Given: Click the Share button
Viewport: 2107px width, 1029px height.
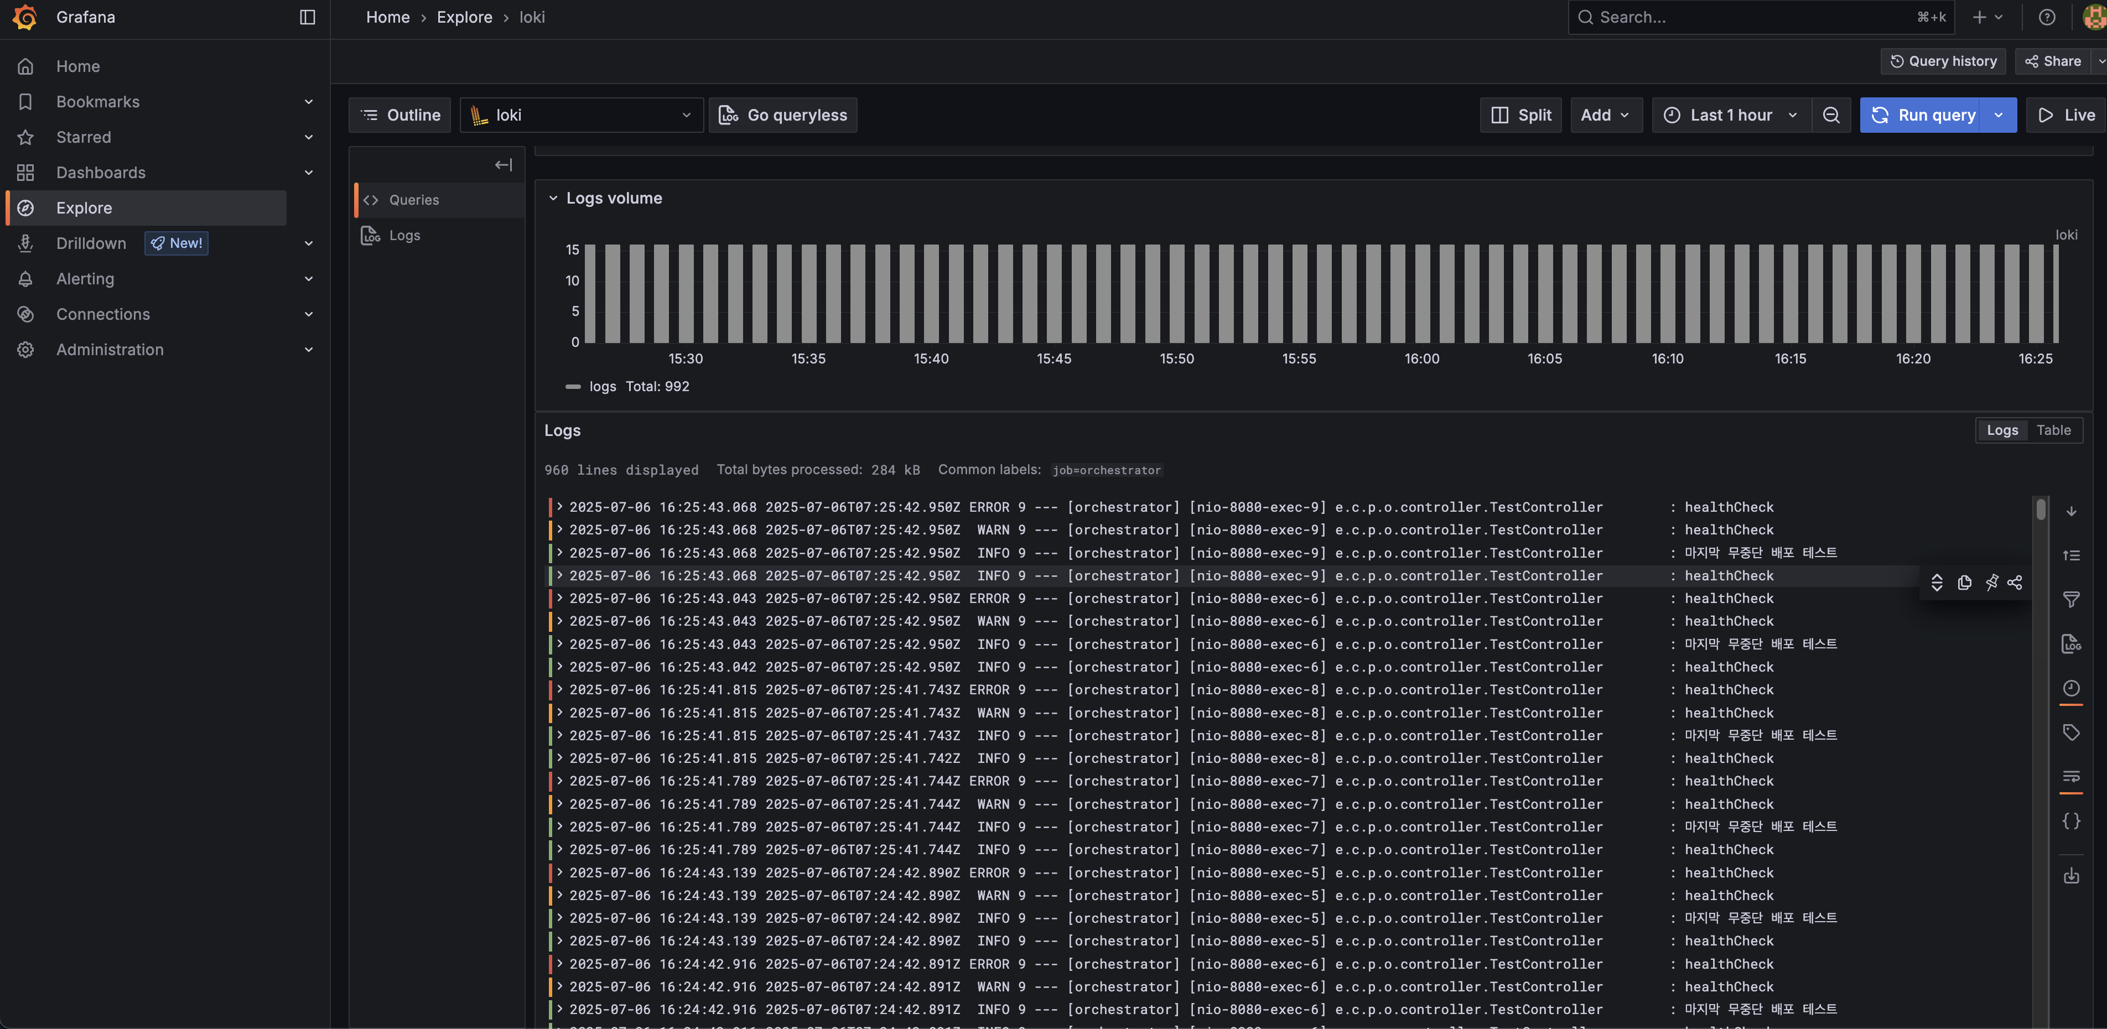Looking at the screenshot, I should click(x=2052, y=61).
